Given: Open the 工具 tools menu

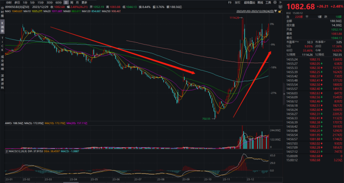Looking at the screenshot, I should click(x=268, y=3).
